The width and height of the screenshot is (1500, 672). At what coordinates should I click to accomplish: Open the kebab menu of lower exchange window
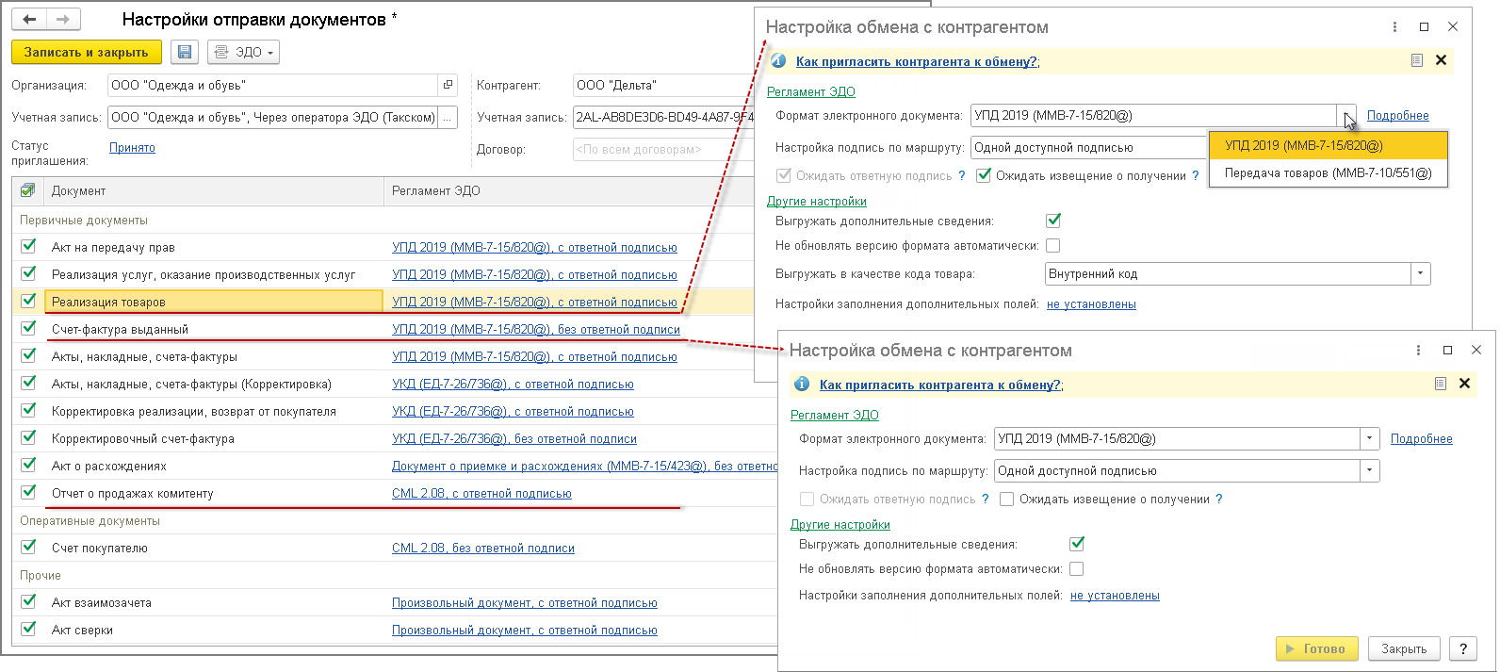point(1418,350)
